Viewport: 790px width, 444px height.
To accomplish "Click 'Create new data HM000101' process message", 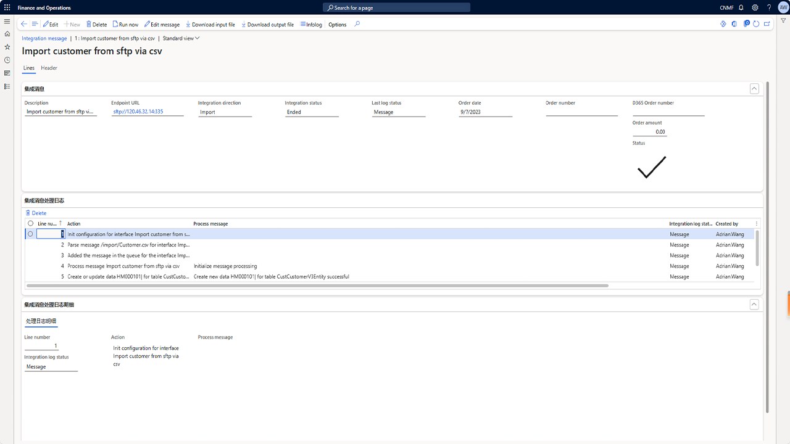I will (x=272, y=276).
